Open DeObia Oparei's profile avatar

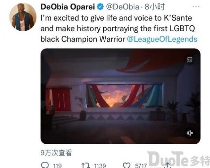23,17
